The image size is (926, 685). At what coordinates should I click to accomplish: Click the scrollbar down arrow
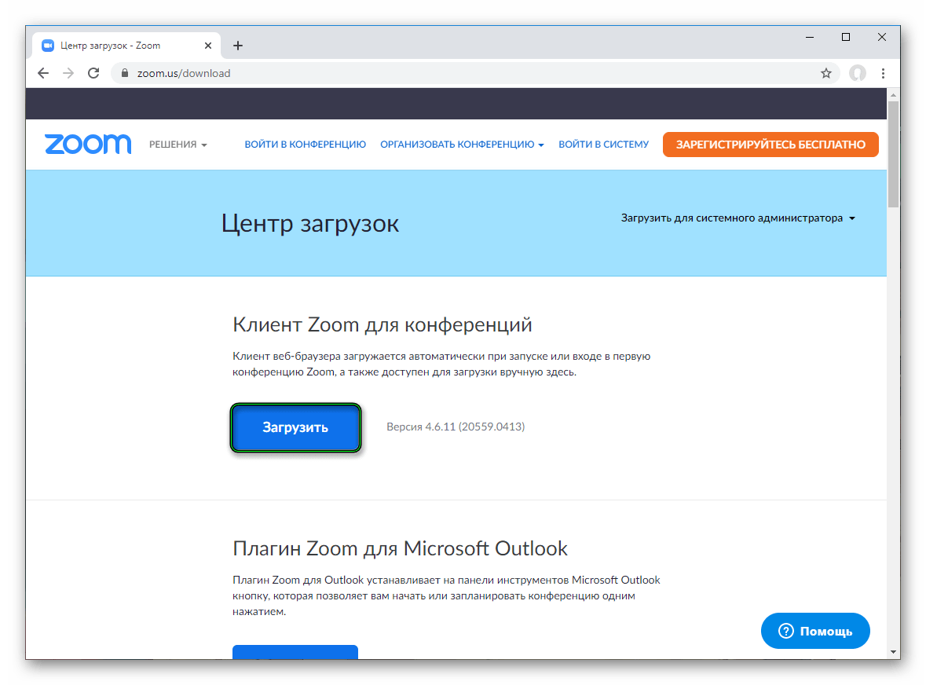[x=894, y=653]
